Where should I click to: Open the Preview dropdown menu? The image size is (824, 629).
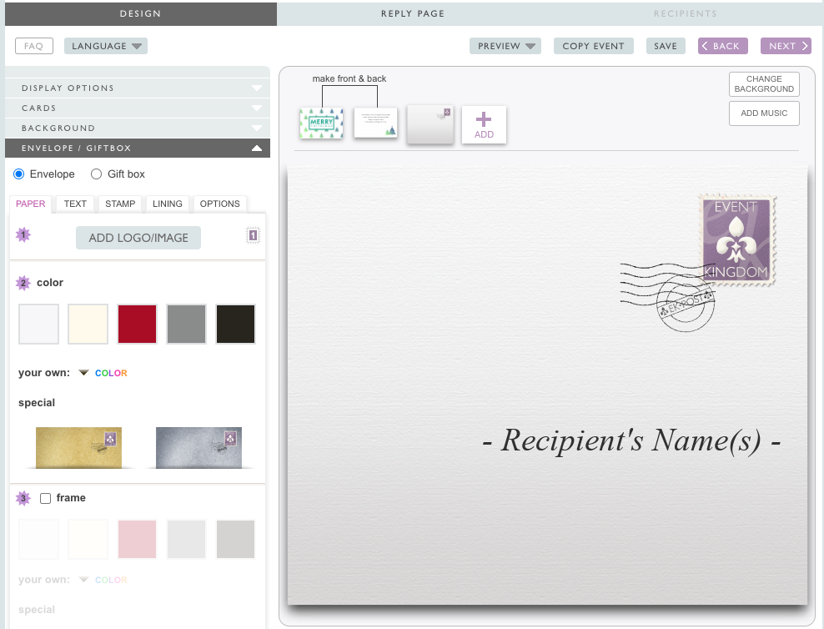(505, 46)
